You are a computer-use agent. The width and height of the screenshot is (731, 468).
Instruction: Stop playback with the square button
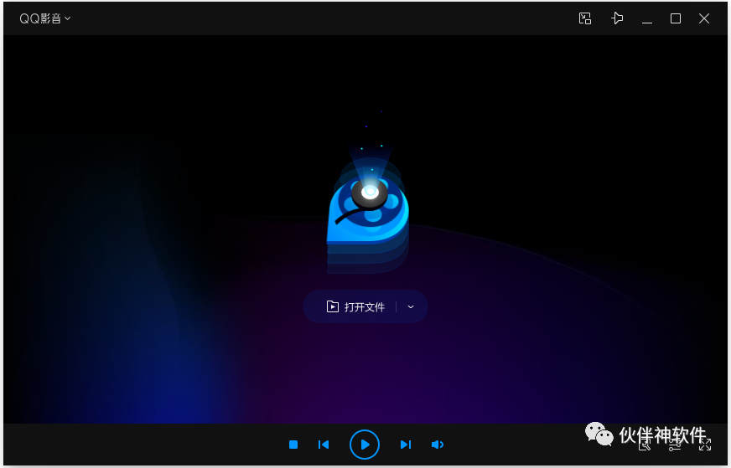[x=293, y=445]
